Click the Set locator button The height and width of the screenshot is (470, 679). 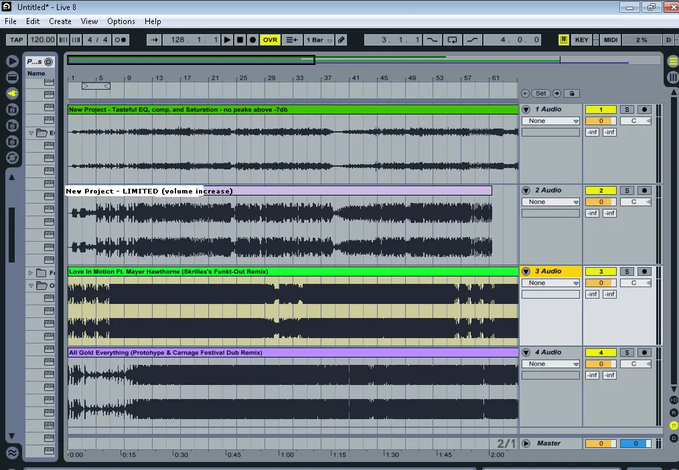[540, 93]
